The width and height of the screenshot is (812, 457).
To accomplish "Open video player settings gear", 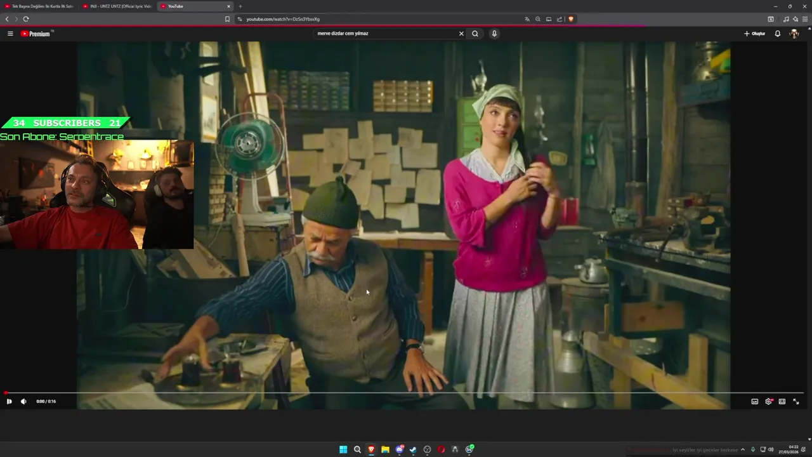I will [769, 401].
